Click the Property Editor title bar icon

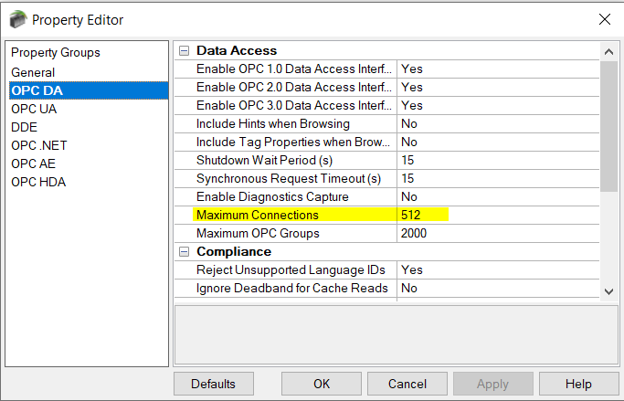(x=17, y=19)
